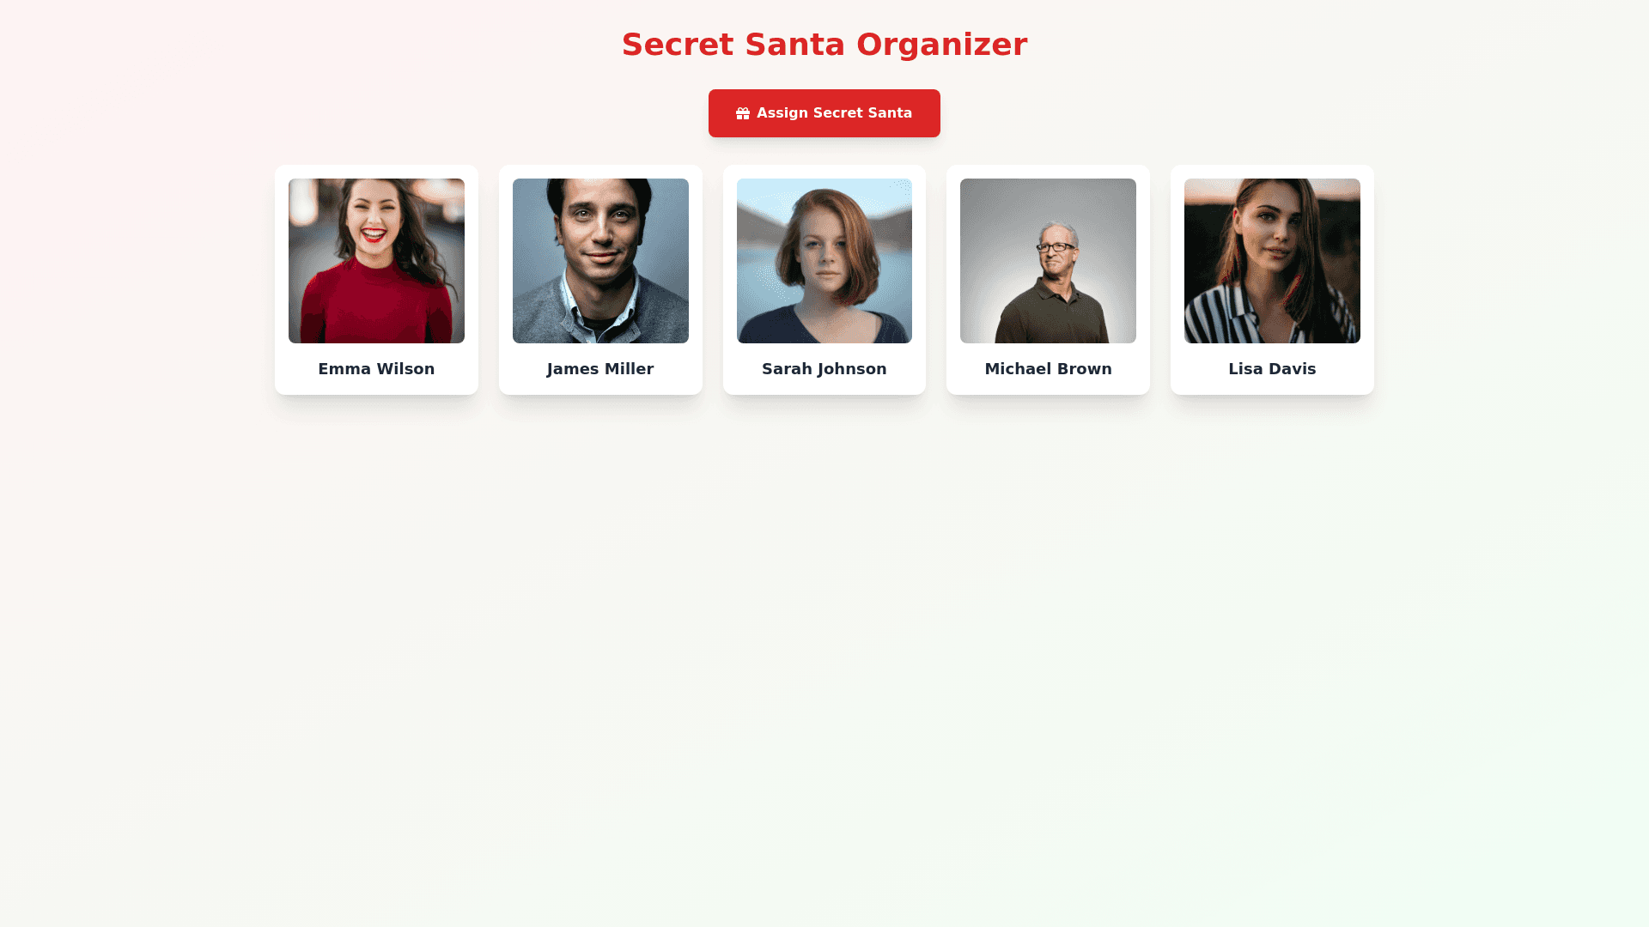
Task: Select James Miller's portrait photo
Action: point(600,261)
